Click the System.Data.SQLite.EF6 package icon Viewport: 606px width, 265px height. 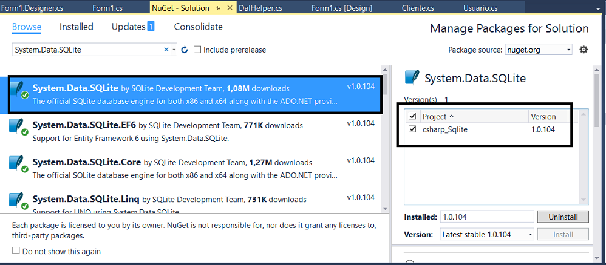click(x=19, y=126)
